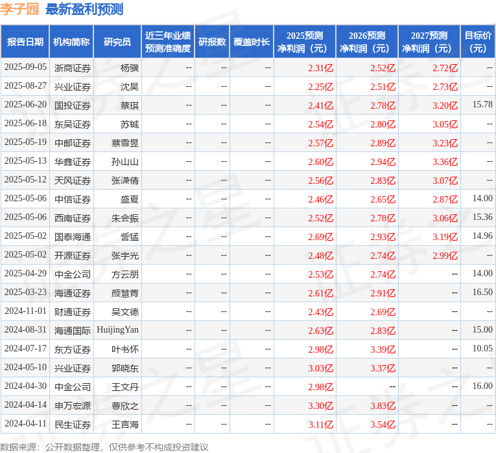
Task: Click the 李子园 stock name title
Action: (x=19, y=9)
